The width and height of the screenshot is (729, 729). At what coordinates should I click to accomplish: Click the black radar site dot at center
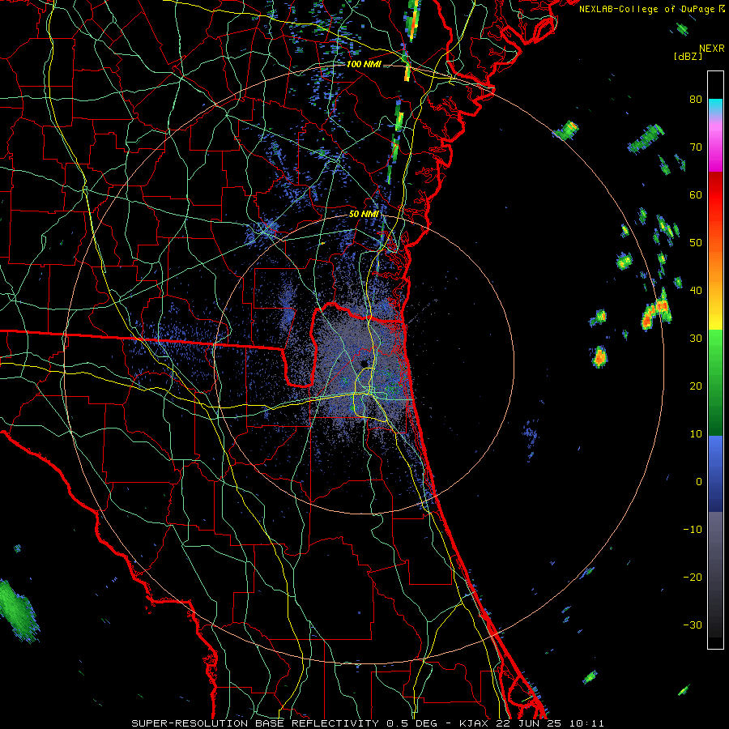[364, 363]
